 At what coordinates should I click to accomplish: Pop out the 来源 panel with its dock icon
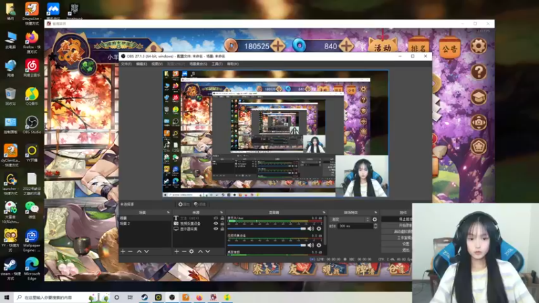222,212
